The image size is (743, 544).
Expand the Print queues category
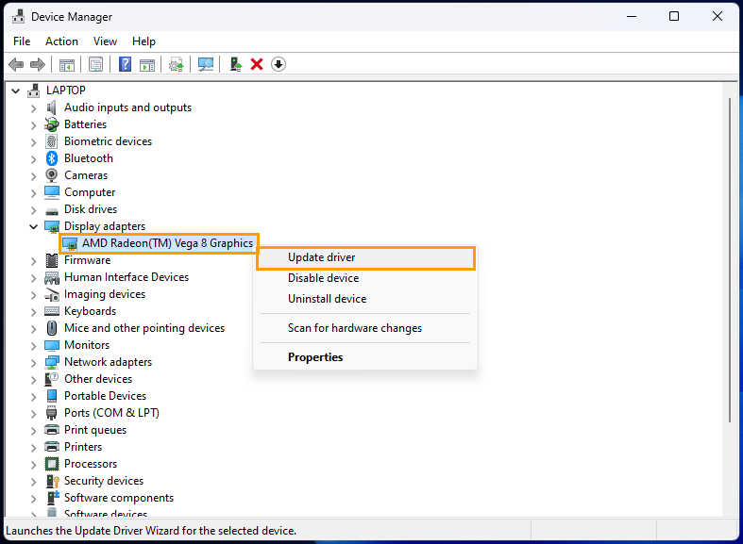tap(34, 431)
